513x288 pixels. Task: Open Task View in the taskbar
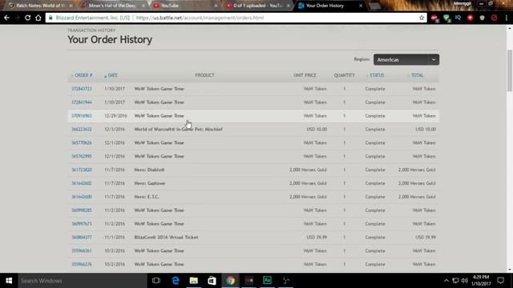[156, 281]
